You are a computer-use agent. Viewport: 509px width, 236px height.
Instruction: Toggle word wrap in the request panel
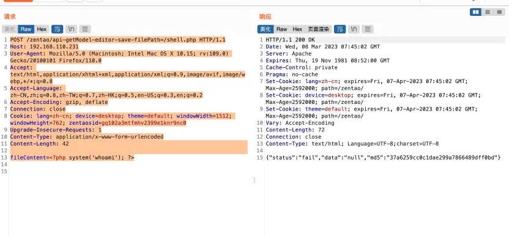pos(57,29)
